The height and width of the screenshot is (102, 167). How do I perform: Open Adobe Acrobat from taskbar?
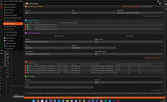click(x=118, y=101)
